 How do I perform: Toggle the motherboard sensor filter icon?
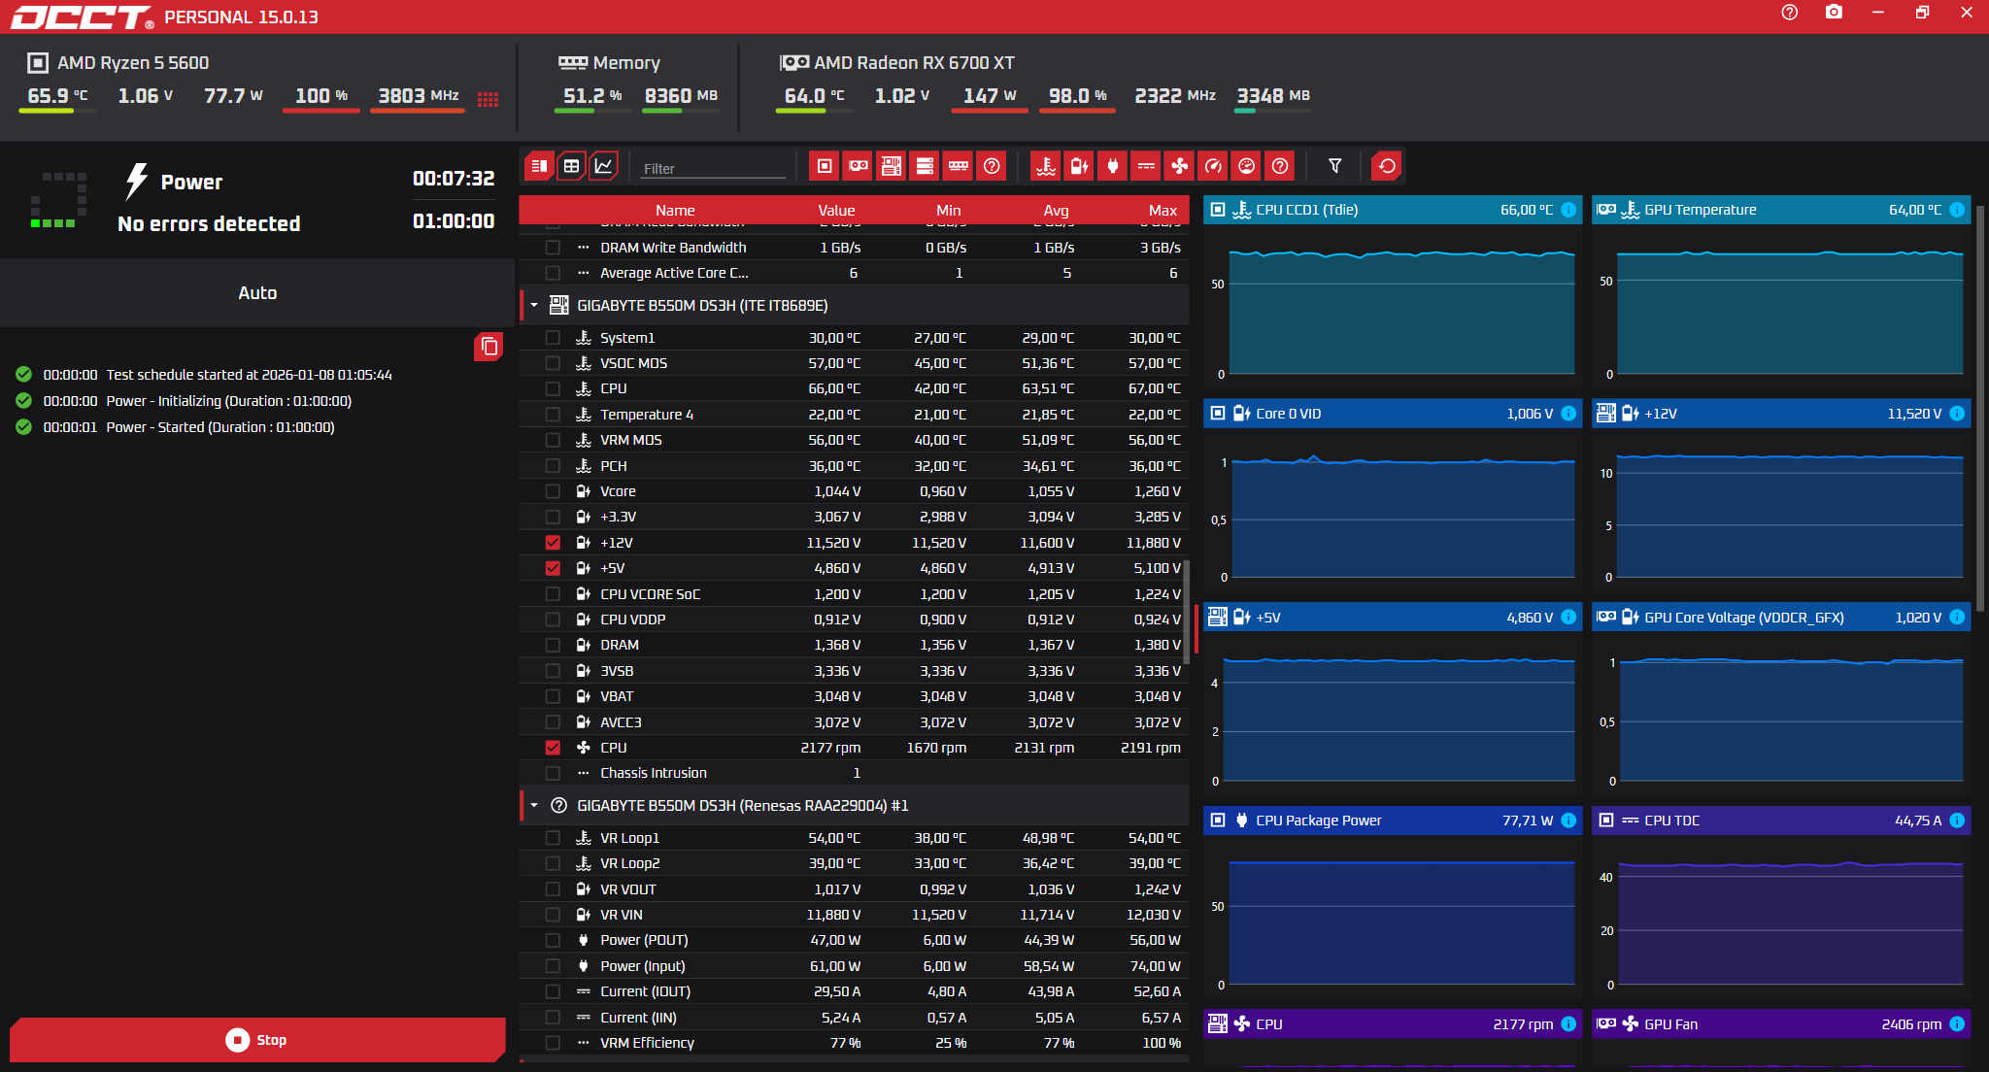coord(892,166)
